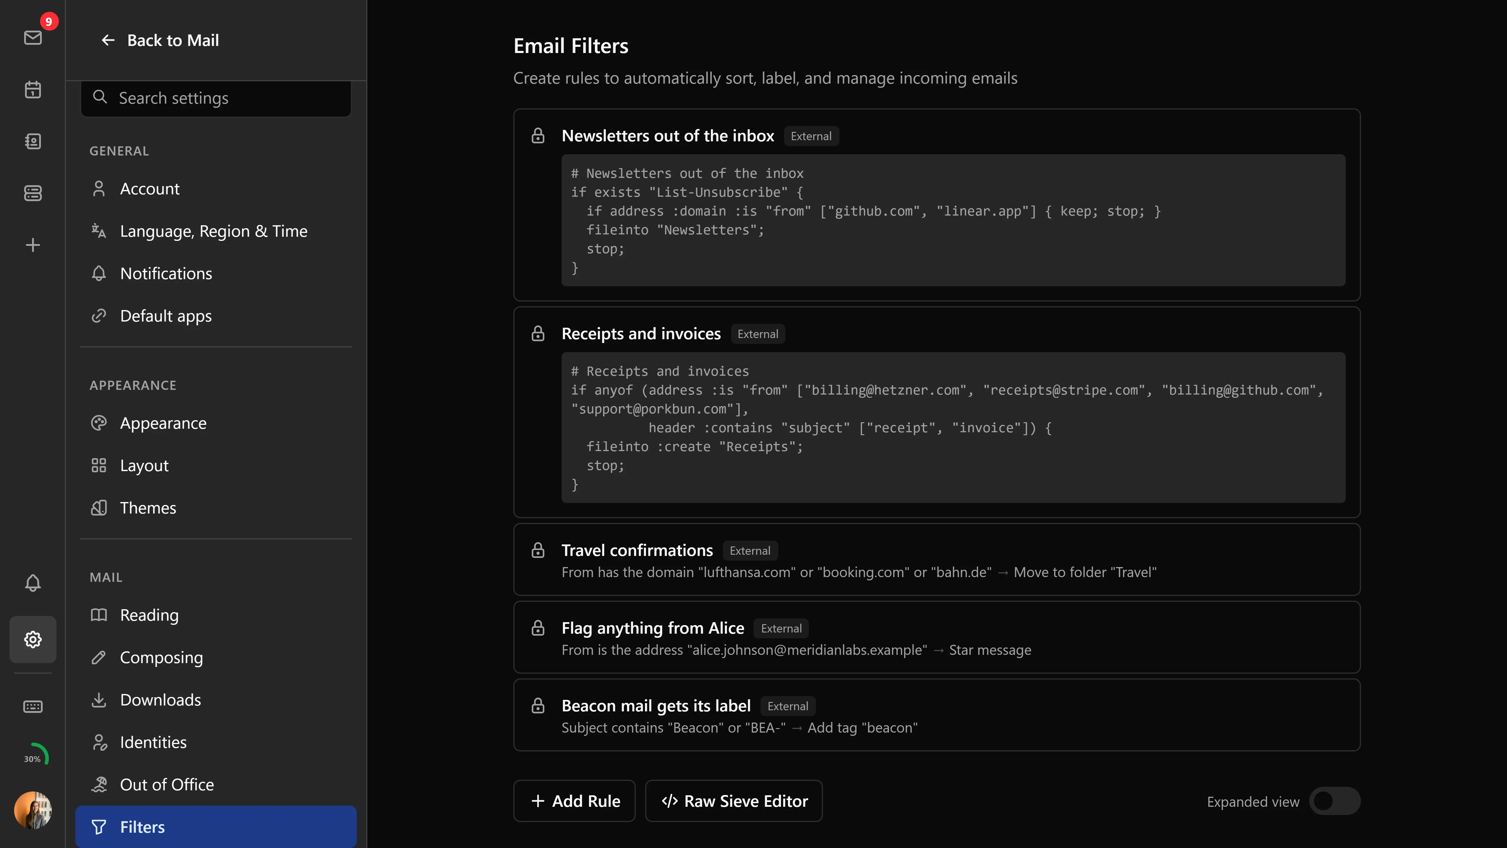Click the magnifier icon in settings search
Screen dimensions: 1507x848
(x=100, y=97)
